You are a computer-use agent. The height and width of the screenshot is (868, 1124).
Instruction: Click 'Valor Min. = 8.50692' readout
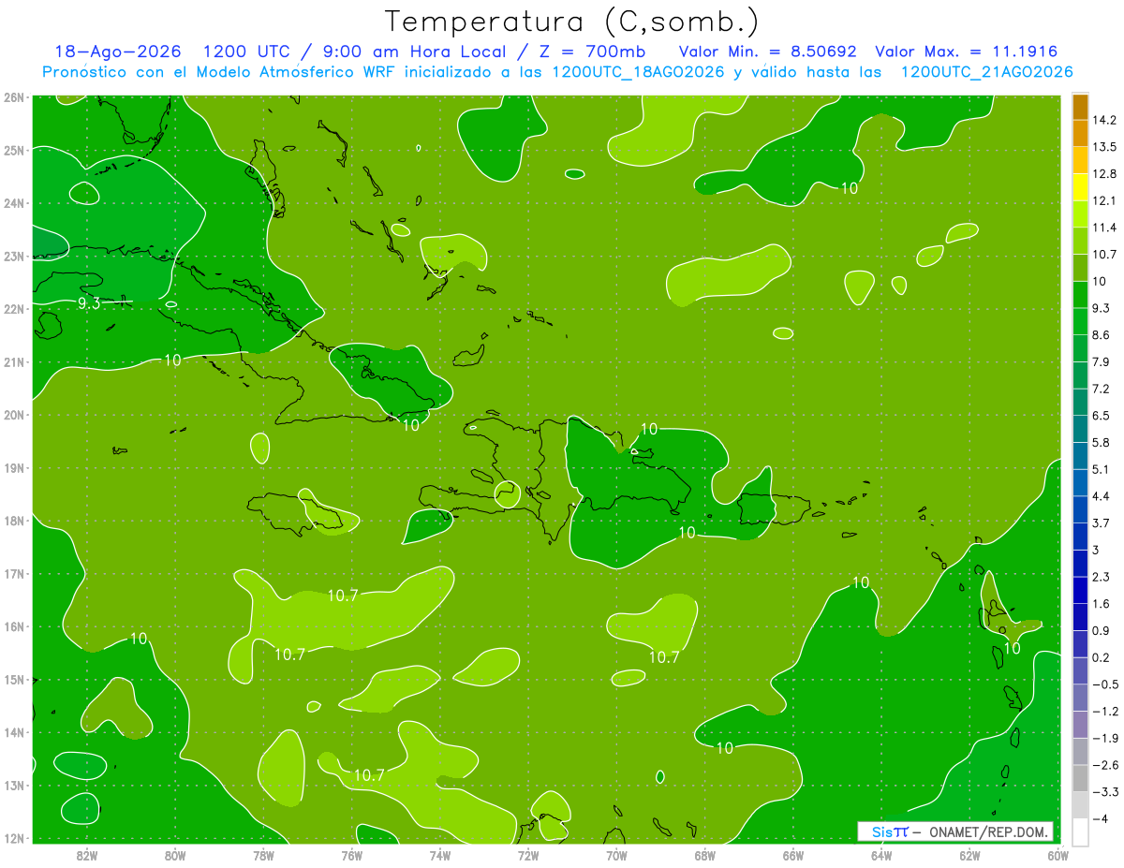click(768, 51)
